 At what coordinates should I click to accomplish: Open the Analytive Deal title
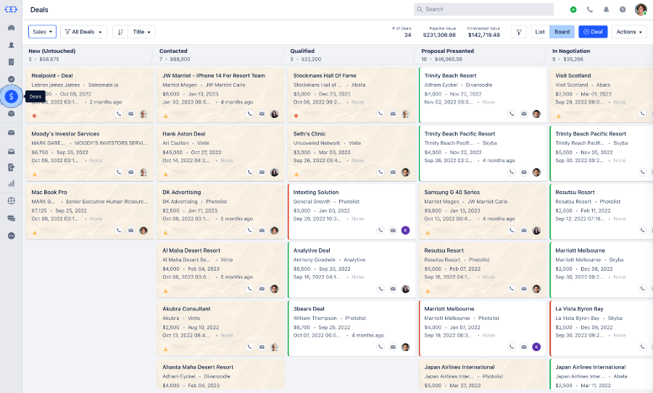pyautogui.click(x=312, y=250)
